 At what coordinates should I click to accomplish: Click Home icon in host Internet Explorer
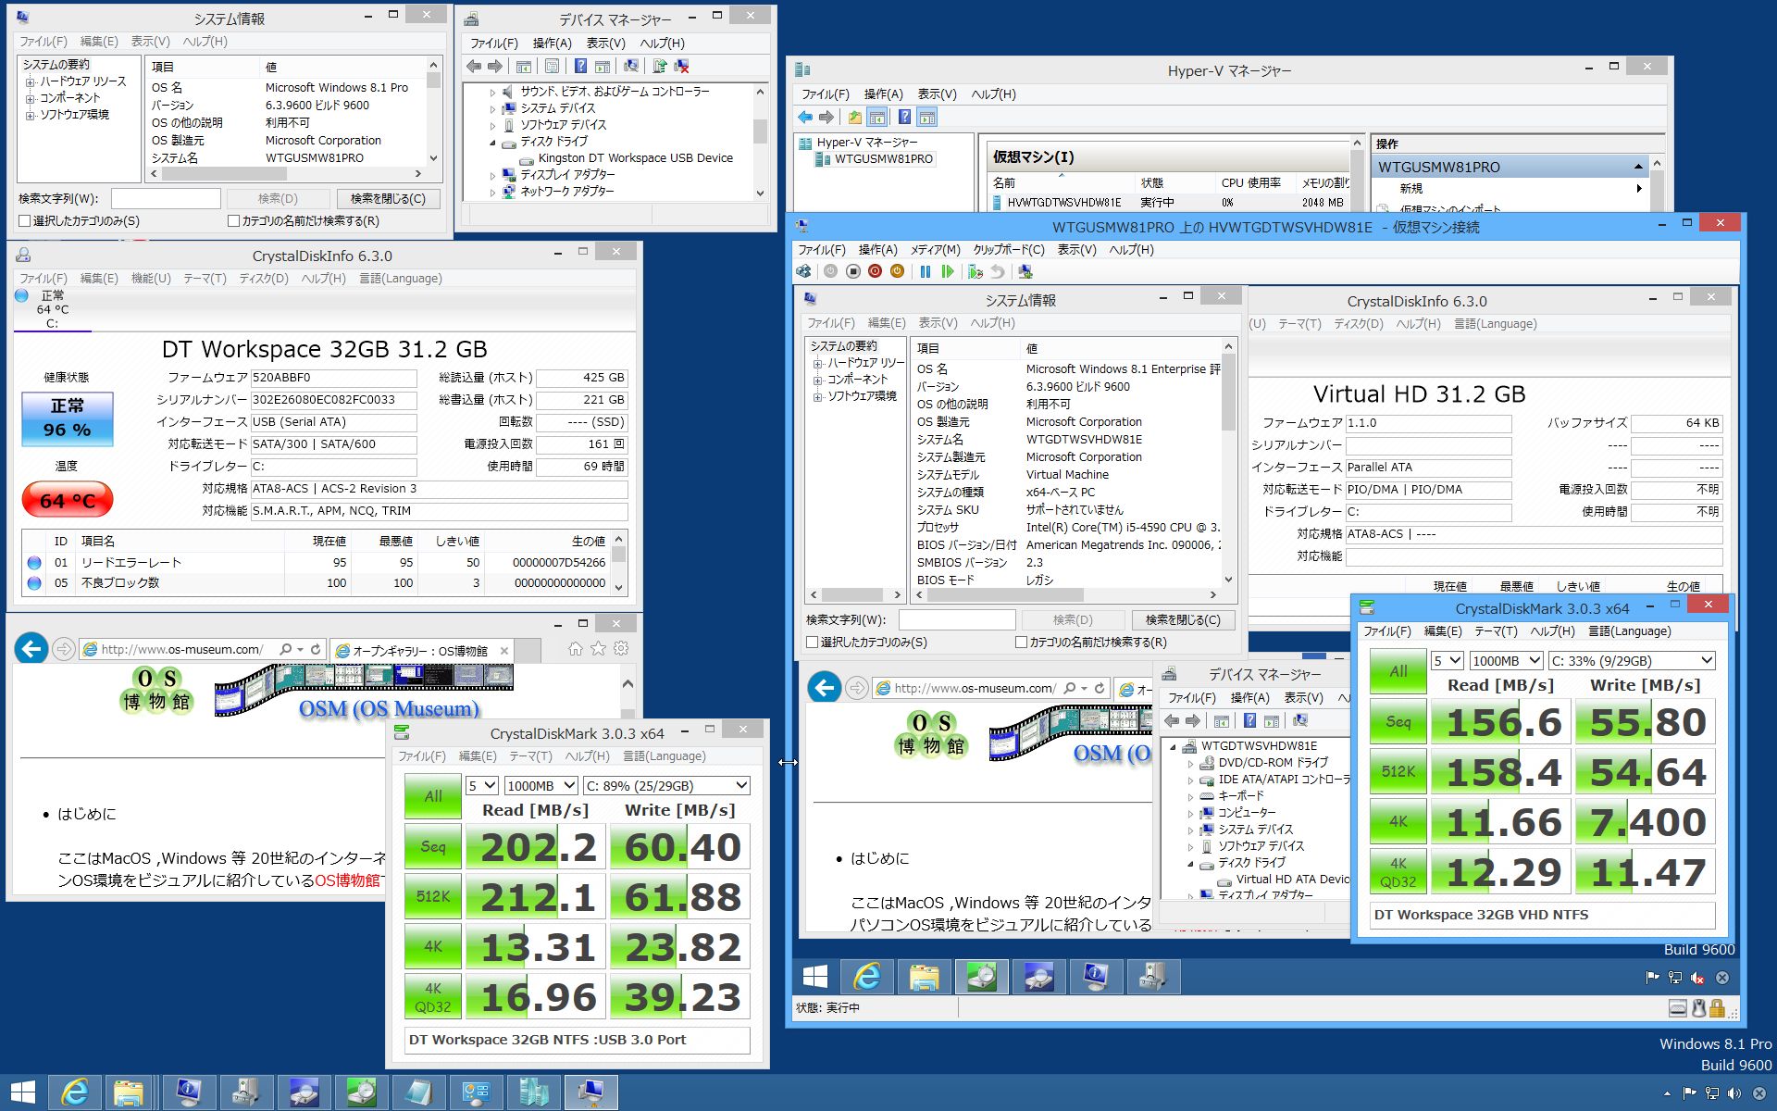[x=576, y=648]
